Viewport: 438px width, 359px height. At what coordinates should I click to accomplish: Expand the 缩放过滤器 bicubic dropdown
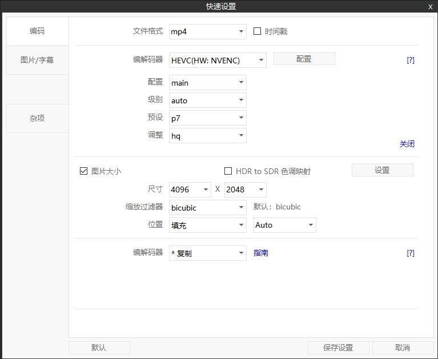click(x=207, y=207)
